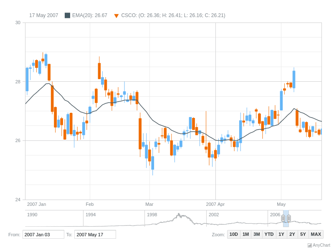Switch to the 1Y zoom range
Image resolution: width=334 pixels, height=250 pixels.
[281, 234]
